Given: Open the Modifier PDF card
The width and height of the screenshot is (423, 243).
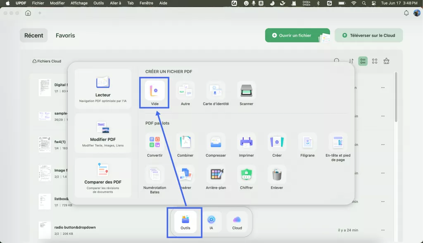Looking at the screenshot, I should point(103,133).
